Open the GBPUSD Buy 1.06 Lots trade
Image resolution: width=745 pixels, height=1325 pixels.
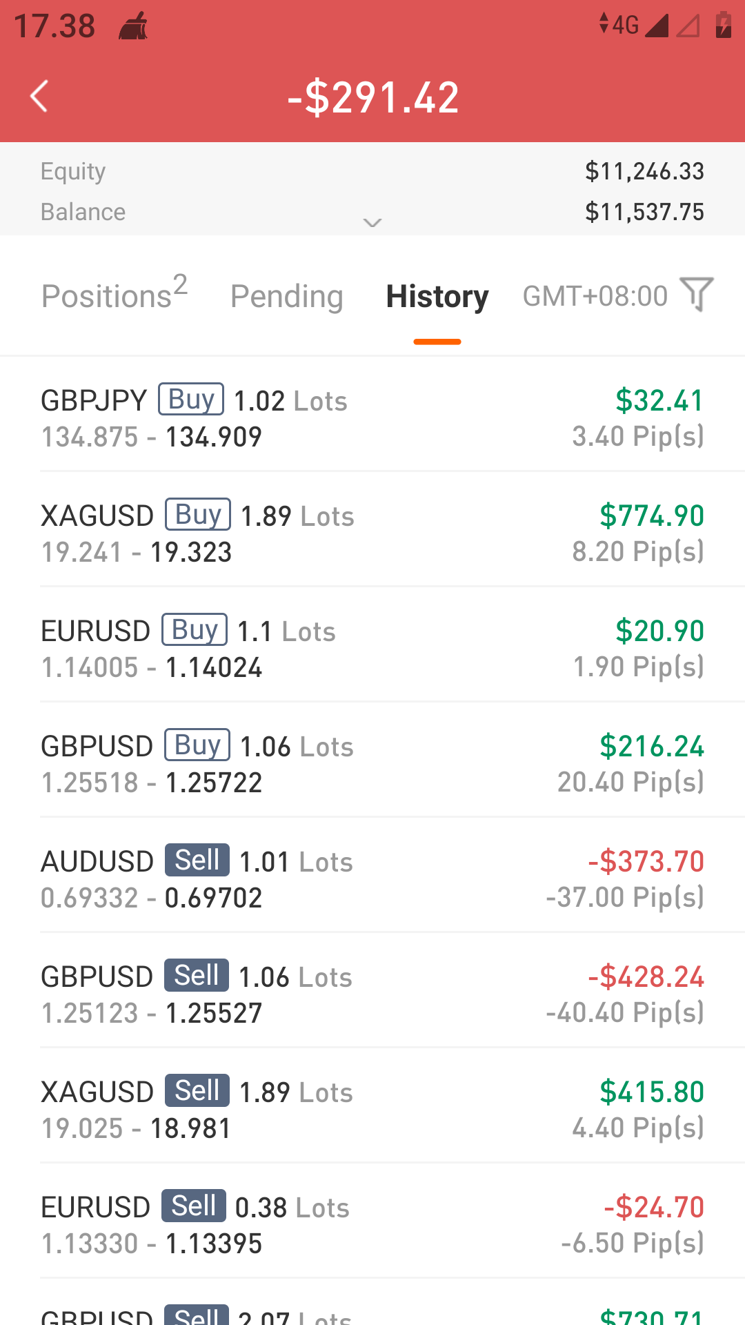pyautogui.click(x=372, y=764)
